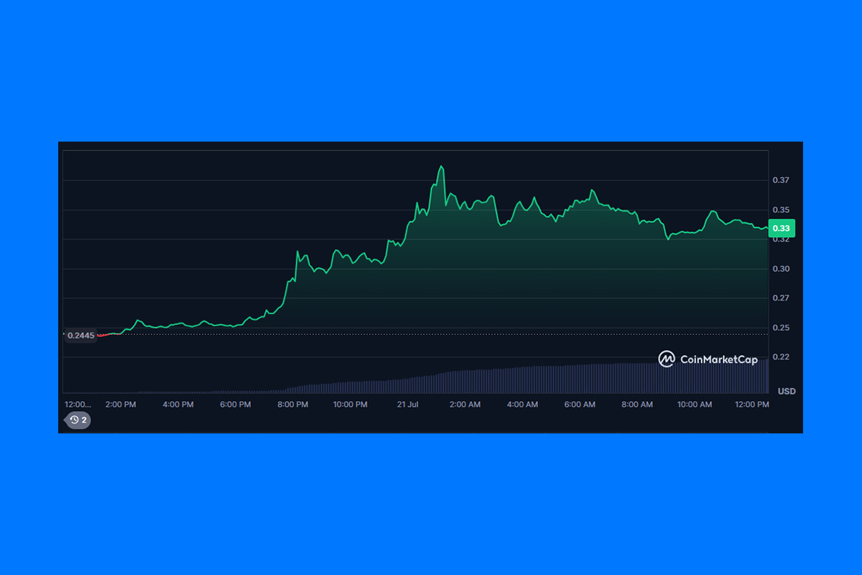Click the 8:00 PM time label
Screen dimensions: 862x575
[x=292, y=405]
